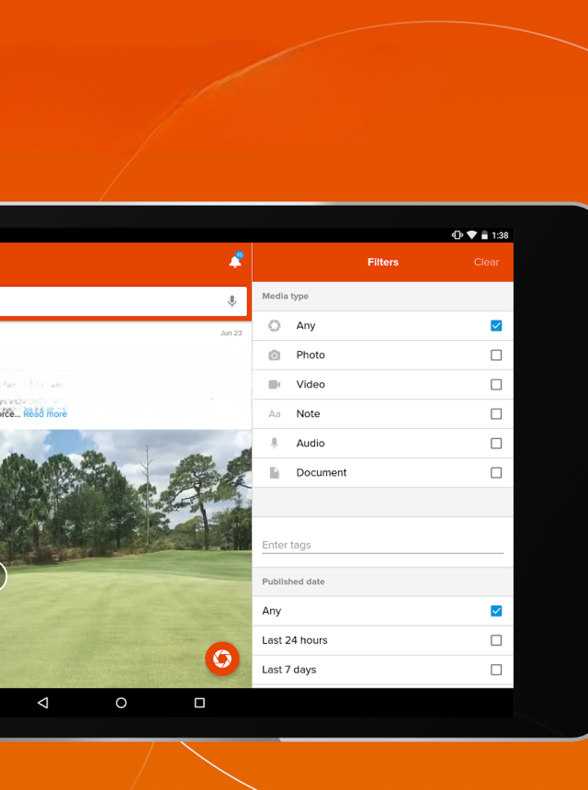This screenshot has width=588, height=790.
Task: Click the Photo camera icon
Action: pyautogui.click(x=274, y=355)
